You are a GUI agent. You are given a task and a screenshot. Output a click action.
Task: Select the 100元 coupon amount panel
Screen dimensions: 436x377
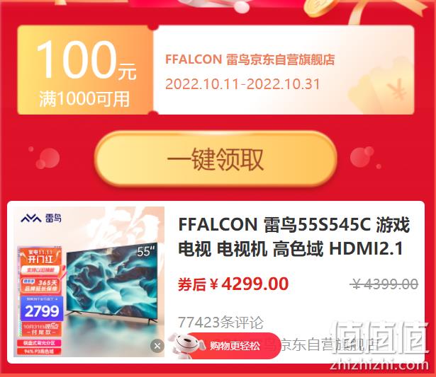[x=85, y=70]
